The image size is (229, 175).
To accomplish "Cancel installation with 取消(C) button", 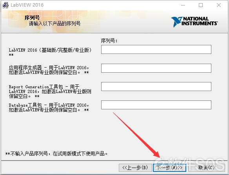I will coord(206,168).
